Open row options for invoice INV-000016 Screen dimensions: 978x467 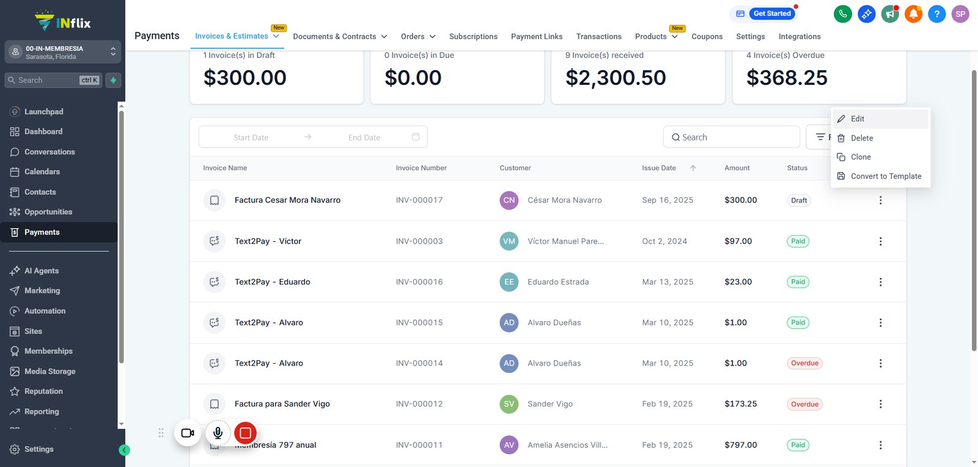pos(880,282)
